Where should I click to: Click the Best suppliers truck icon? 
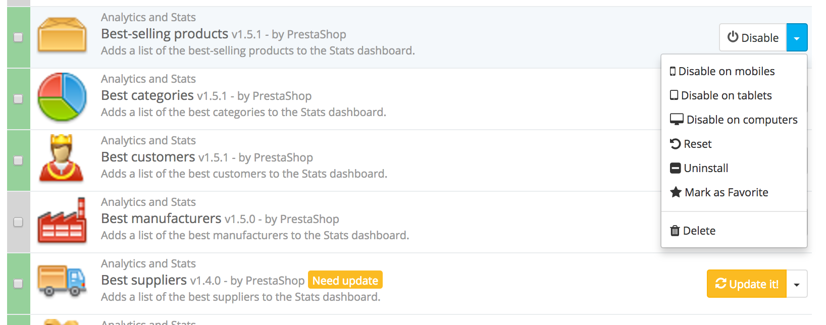click(x=62, y=281)
